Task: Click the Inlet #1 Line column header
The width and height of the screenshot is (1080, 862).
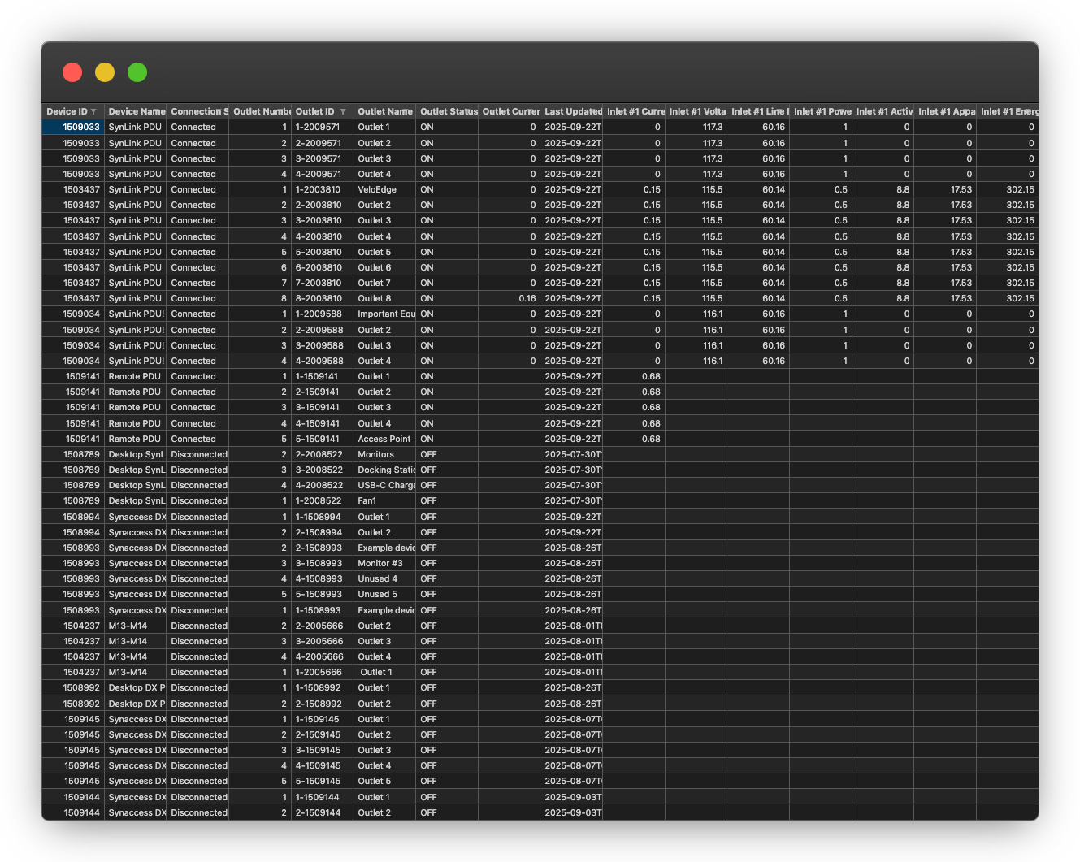Action: tap(758, 111)
